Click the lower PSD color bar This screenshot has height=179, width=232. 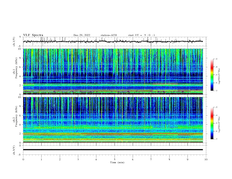tap(212, 123)
